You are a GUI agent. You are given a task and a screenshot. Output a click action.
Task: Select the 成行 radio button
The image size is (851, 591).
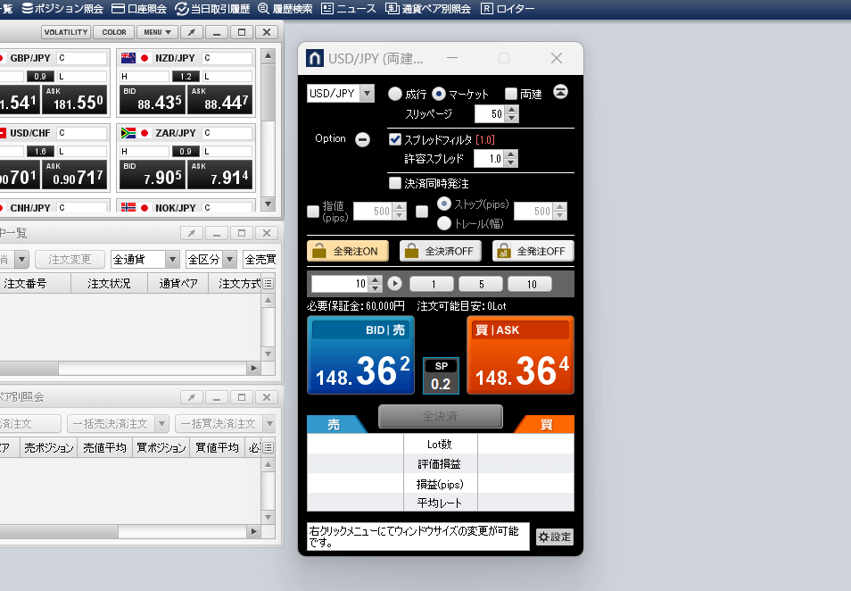tap(394, 94)
